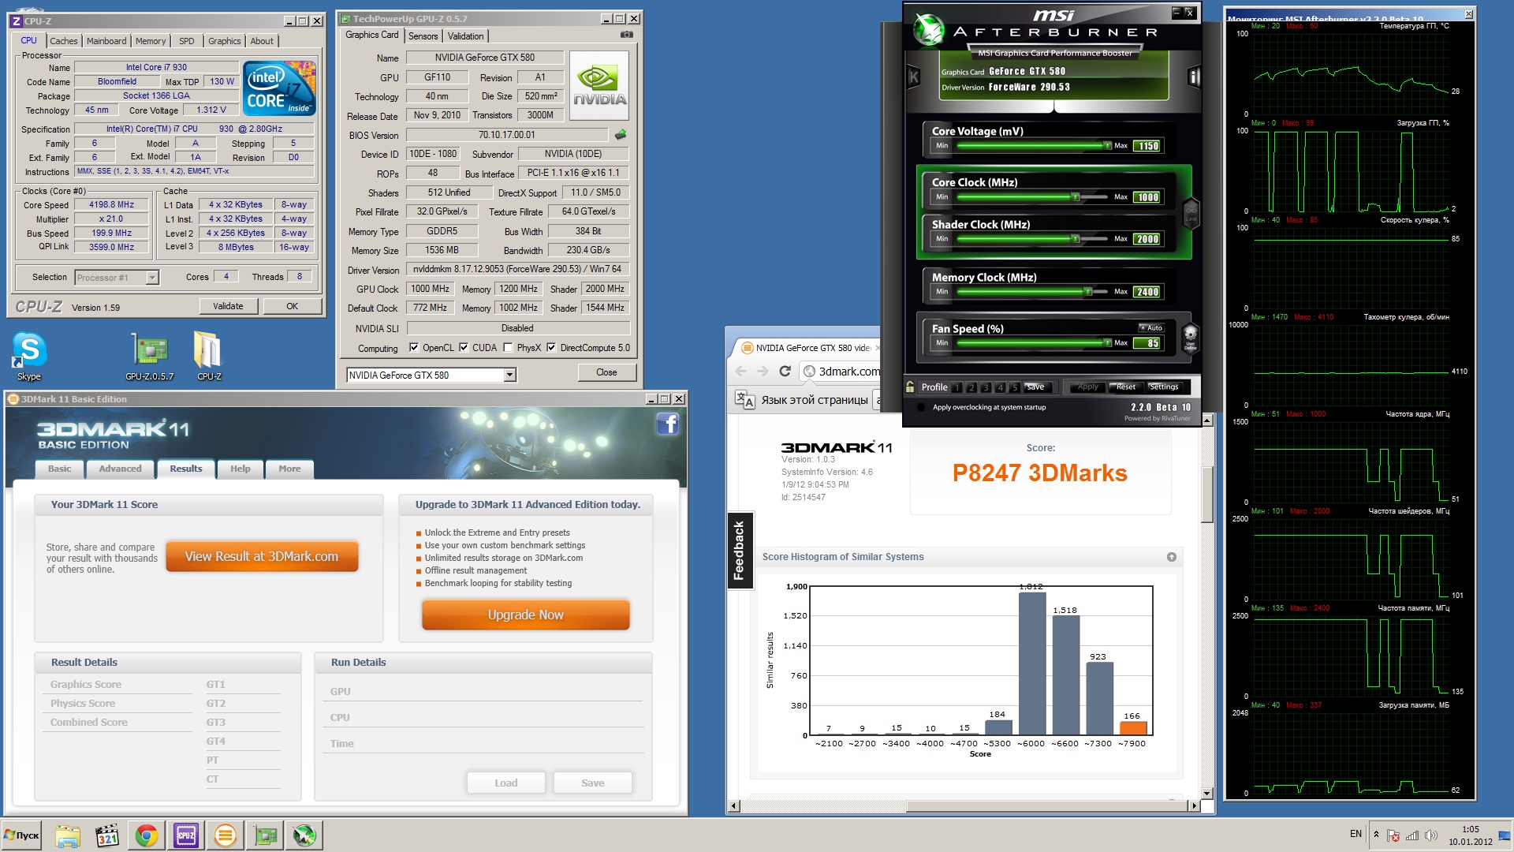Click Validate button in CPU-Z
The height and width of the screenshot is (852, 1514).
tap(228, 306)
